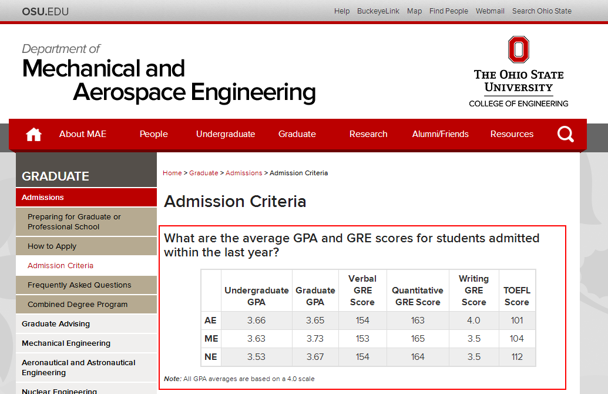Open BuckeyeLink from the top bar
This screenshot has width=608, height=394.
tap(378, 11)
